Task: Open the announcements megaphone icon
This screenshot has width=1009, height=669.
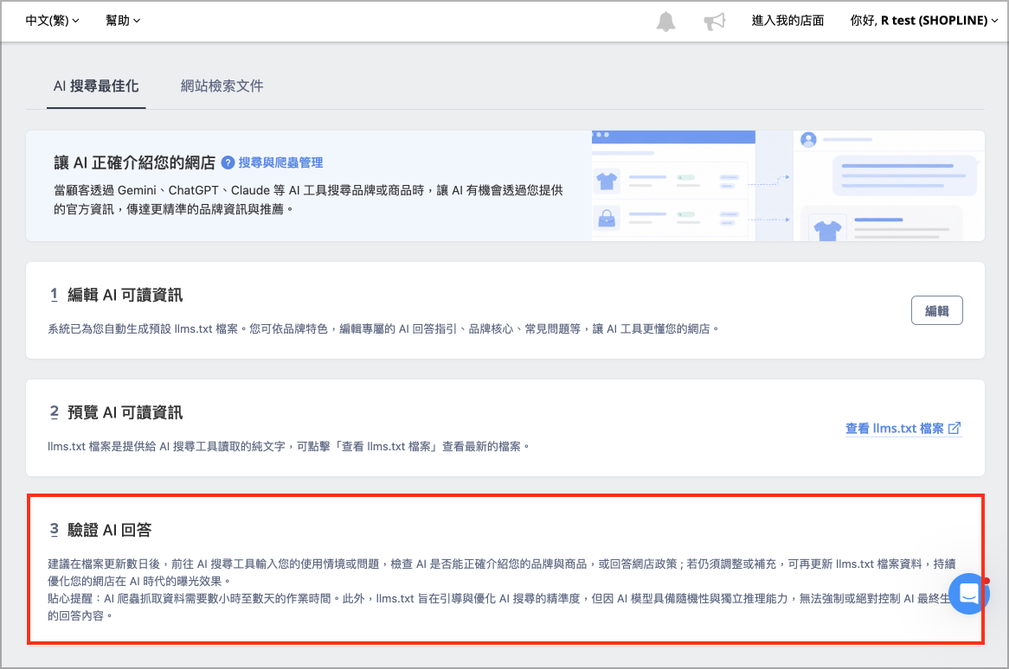Action: (x=714, y=22)
